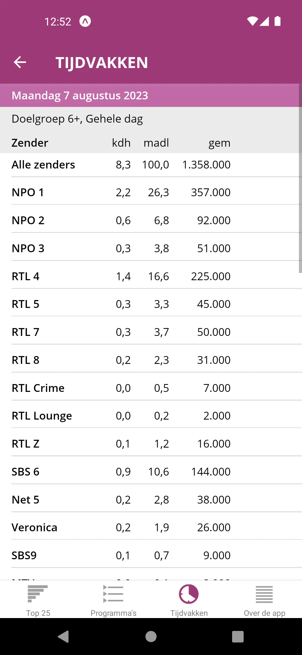Tap the RTL Crime row

coord(151,388)
